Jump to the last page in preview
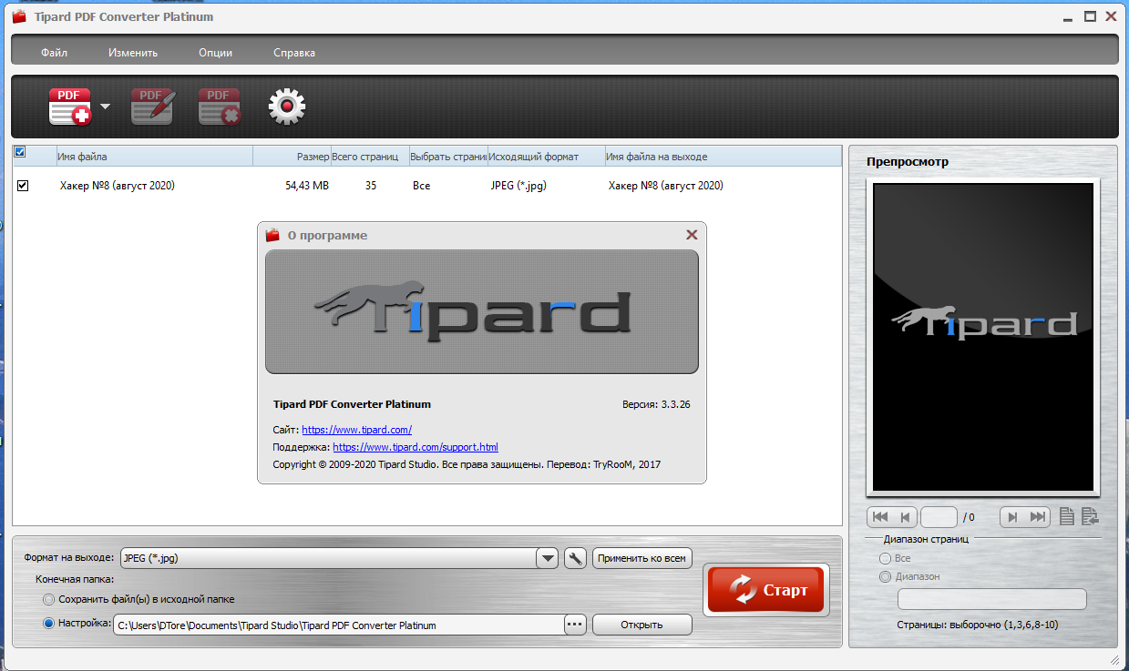The height and width of the screenshot is (671, 1129). 1038,517
